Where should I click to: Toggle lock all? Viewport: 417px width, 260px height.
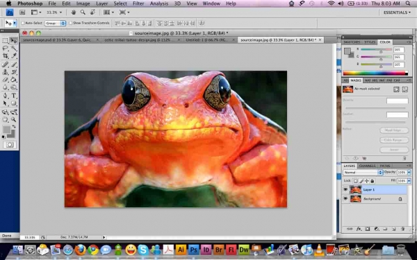(373, 181)
